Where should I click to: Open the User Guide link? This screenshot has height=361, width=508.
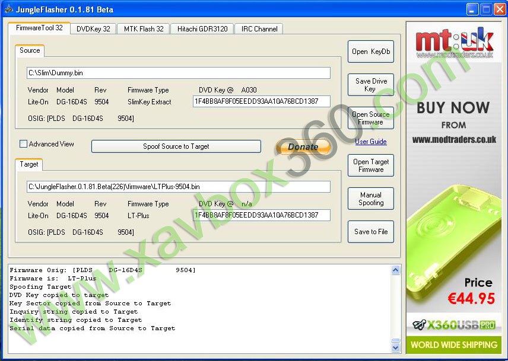tap(371, 141)
